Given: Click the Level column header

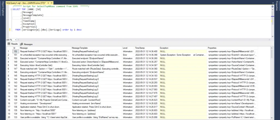Looking at the screenshot, I should (128, 48).
